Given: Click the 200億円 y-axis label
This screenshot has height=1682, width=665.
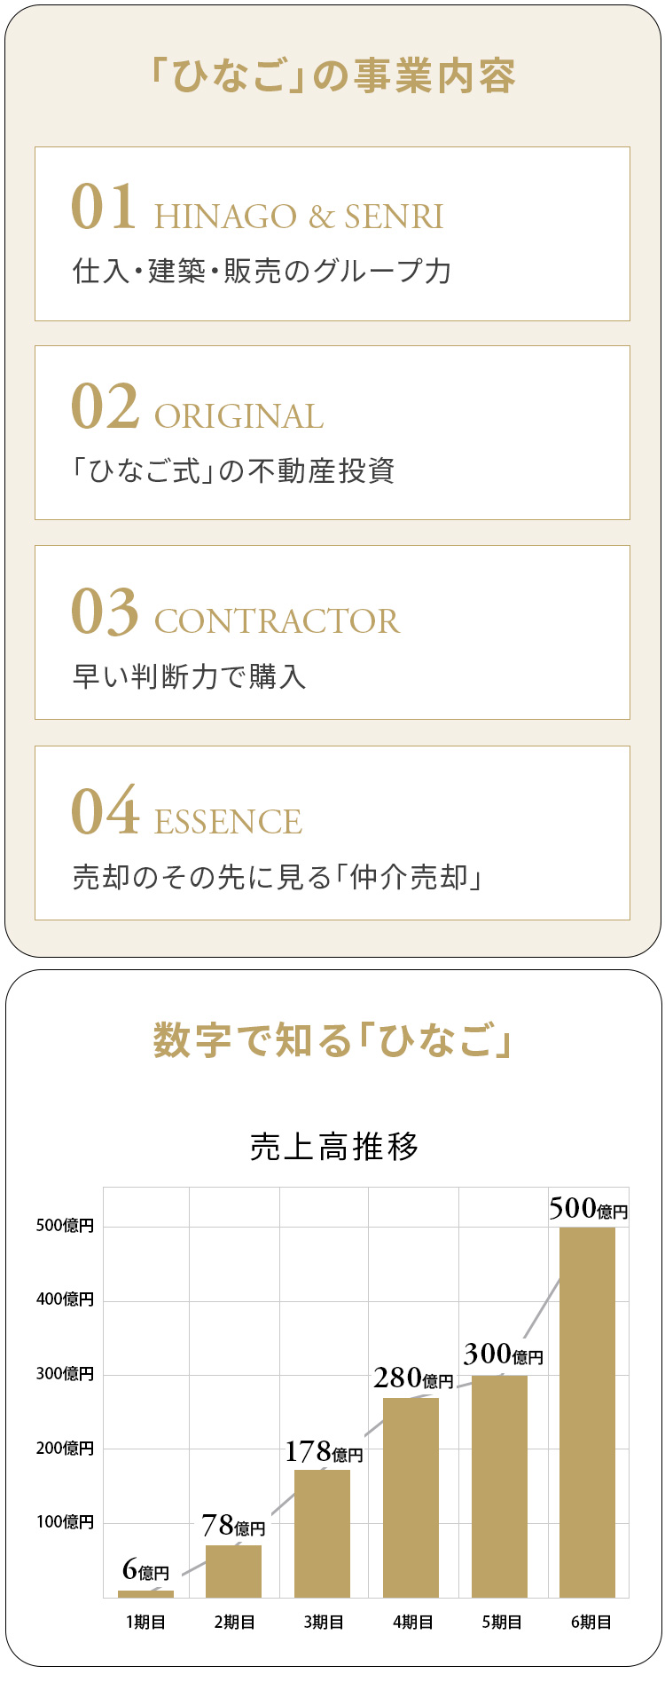Looking at the screenshot, I should pos(65,1449).
